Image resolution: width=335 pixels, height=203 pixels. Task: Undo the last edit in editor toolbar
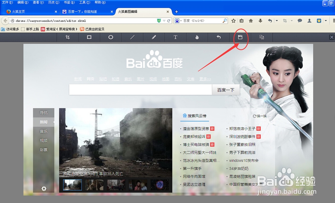(x=218, y=37)
